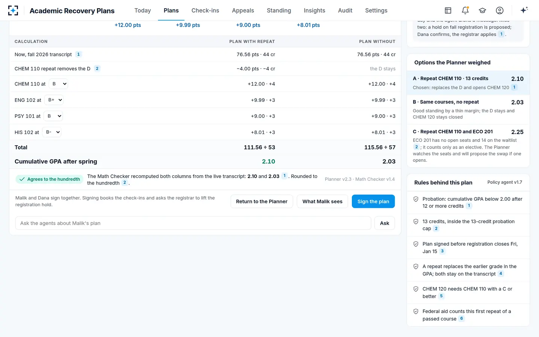The image size is (539, 337).
Task: Click the Ask button
Action: pyautogui.click(x=384, y=223)
